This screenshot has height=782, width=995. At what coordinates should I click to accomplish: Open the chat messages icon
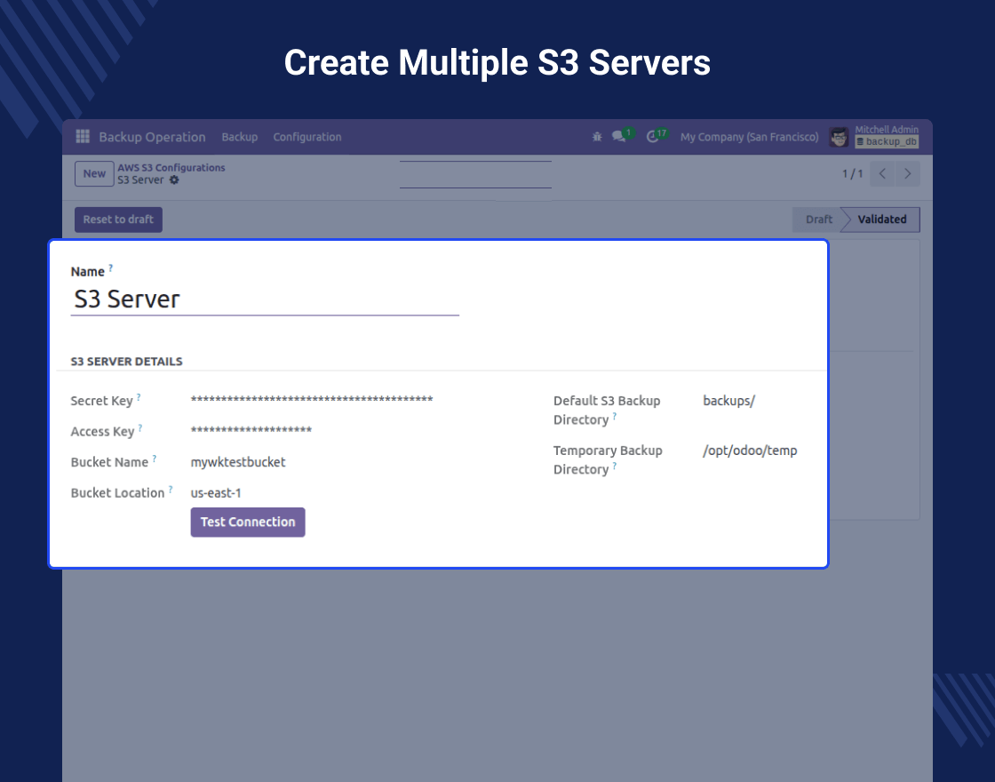618,137
